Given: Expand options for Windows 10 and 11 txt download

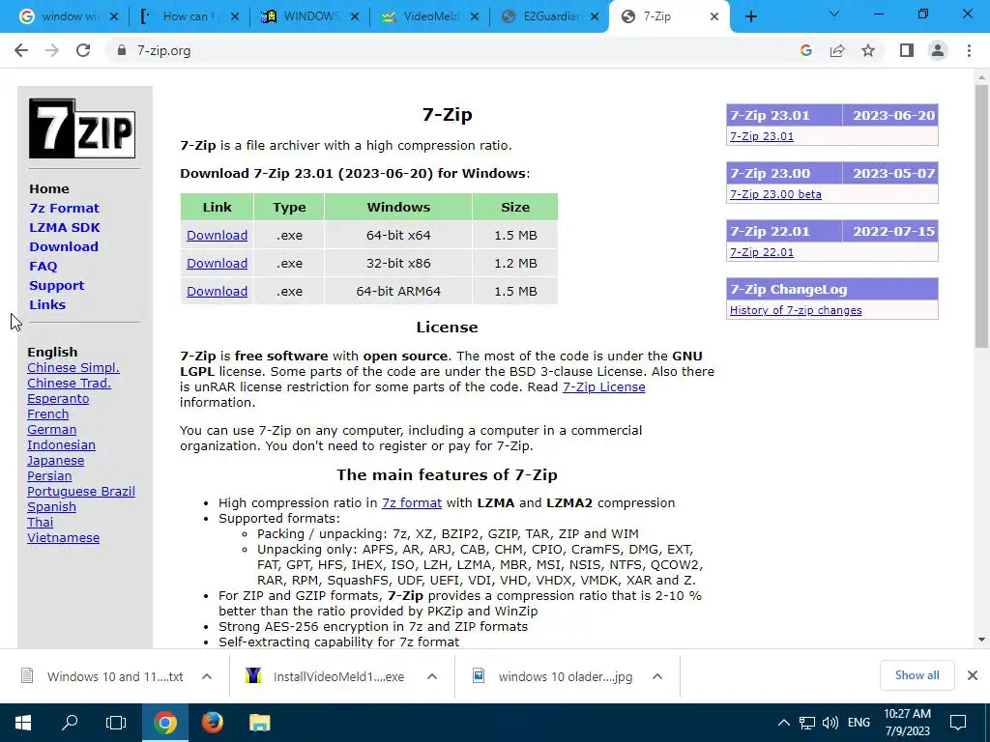Looking at the screenshot, I should coord(207,676).
